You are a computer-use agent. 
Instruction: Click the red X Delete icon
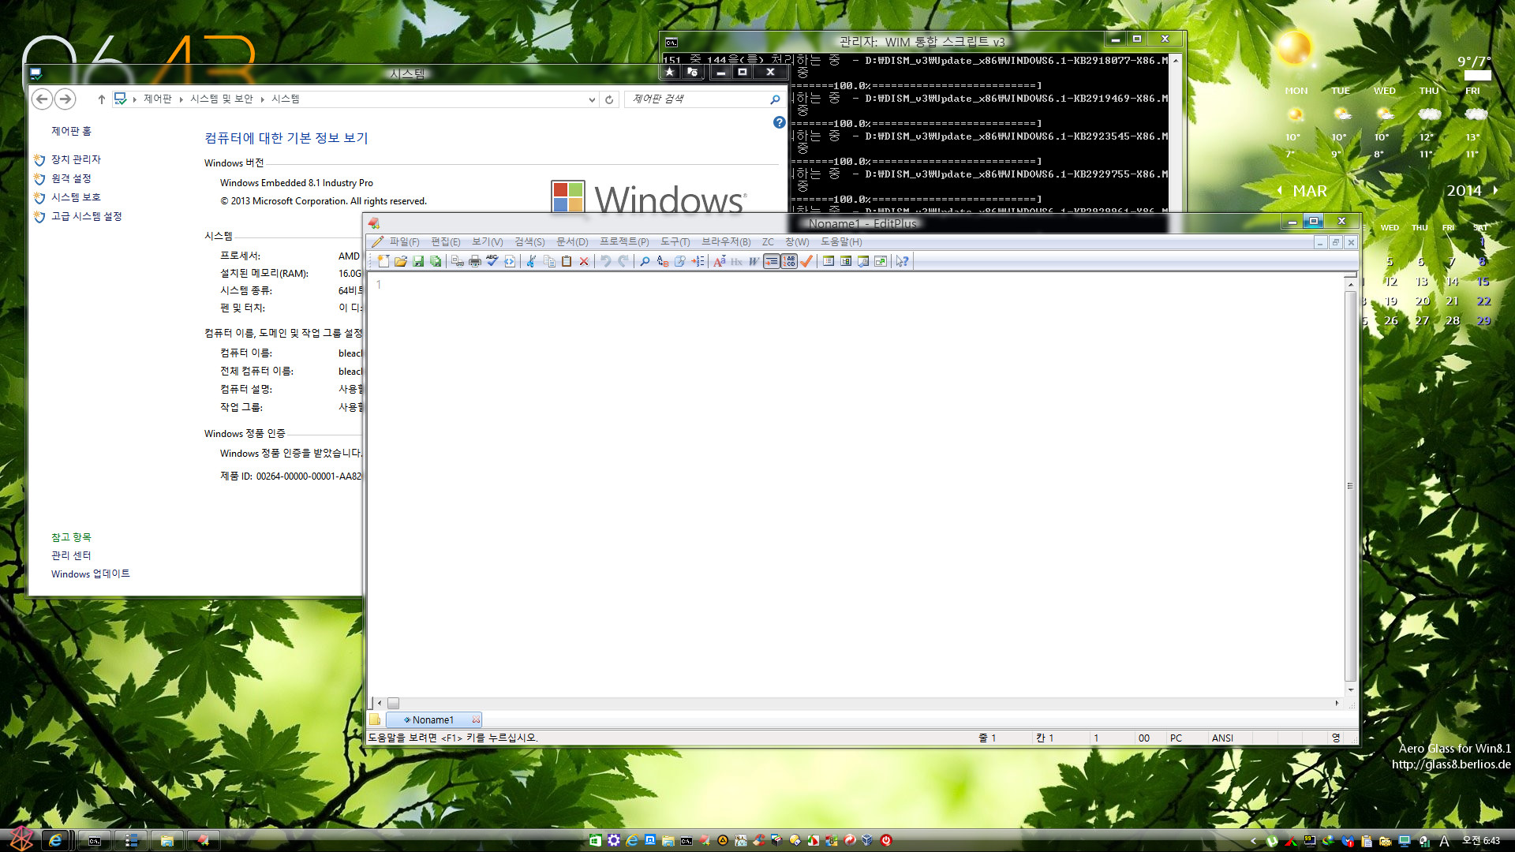[584, 261]
